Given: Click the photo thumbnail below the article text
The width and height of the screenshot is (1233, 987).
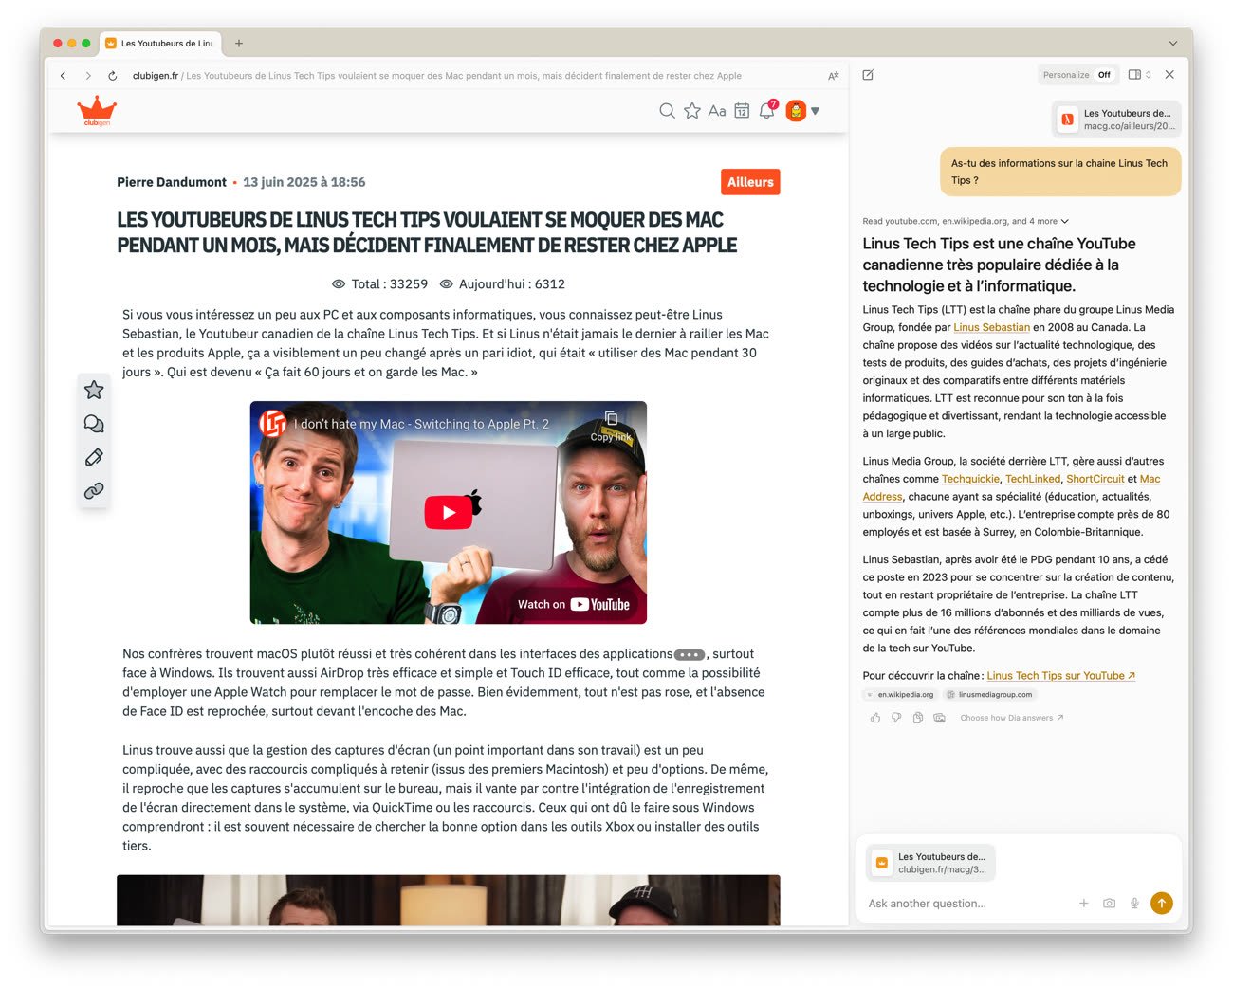Looking at the screenshot, I should tap(449, 900).
